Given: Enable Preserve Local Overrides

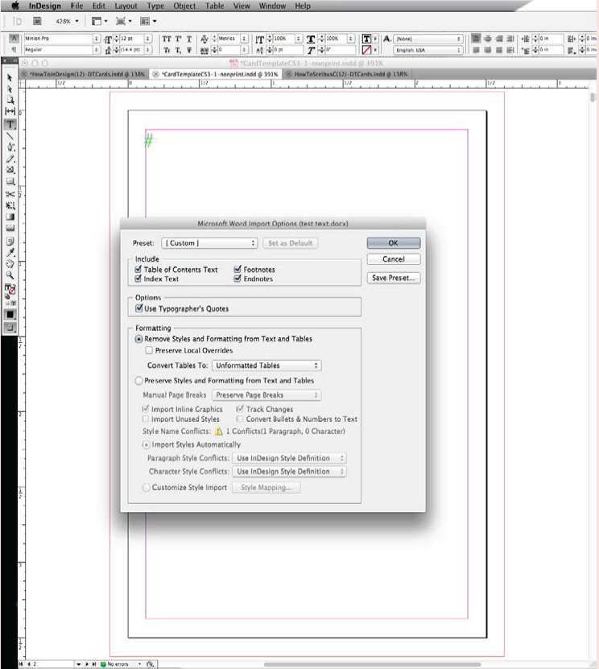Looking at the screenshot, I should coord(149,350).
